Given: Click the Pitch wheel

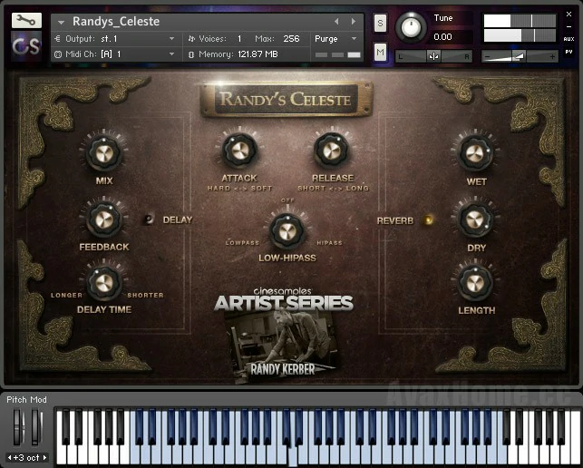Looking at the screenshot, I should [17, 426].
